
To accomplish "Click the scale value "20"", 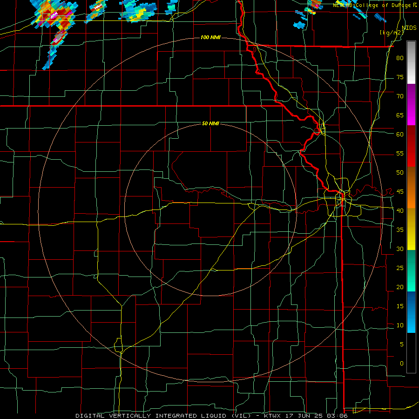I will click(400, 287).
